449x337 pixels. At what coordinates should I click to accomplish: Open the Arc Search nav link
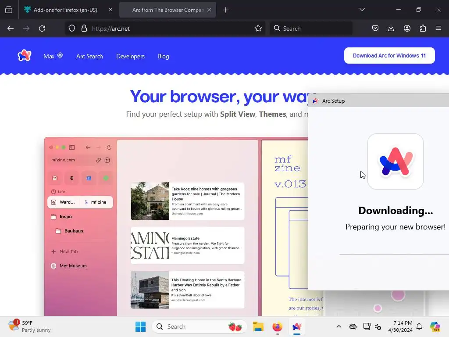click(89, 56)
